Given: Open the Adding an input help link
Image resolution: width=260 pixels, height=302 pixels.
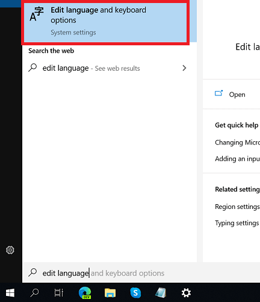Looking at the screenshot, I should coord(238,159).
